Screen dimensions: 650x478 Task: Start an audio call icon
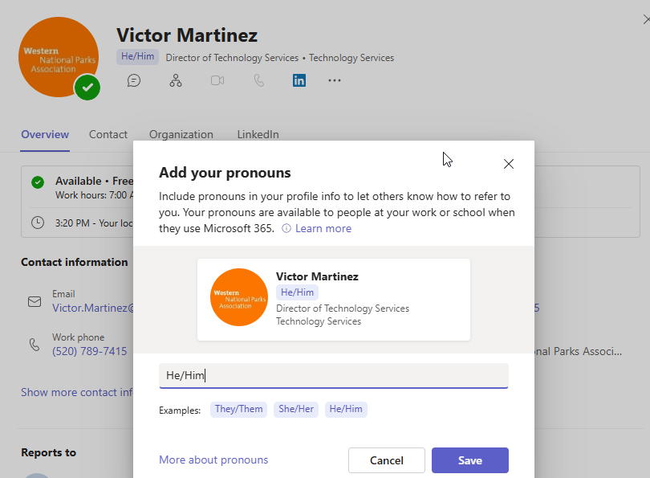(x=258, y=80)
